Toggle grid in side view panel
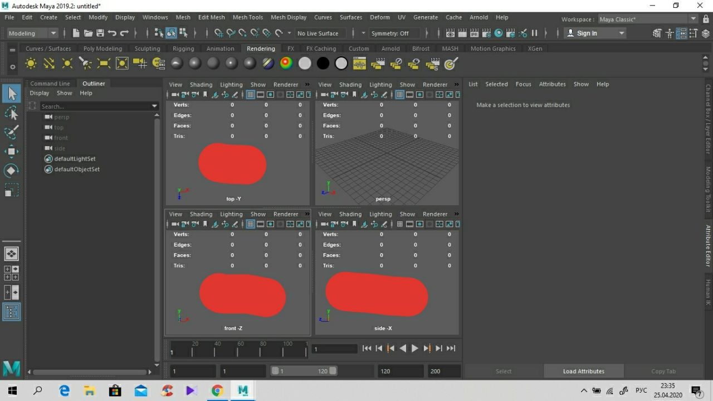 [400, 224]
